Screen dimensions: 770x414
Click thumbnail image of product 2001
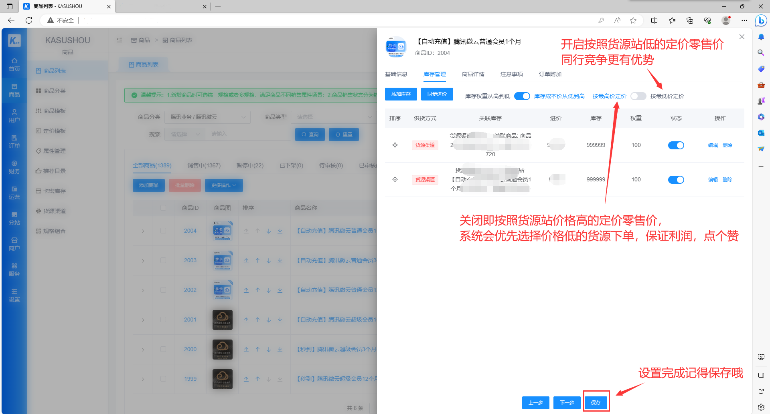click(x=223, y=320)
